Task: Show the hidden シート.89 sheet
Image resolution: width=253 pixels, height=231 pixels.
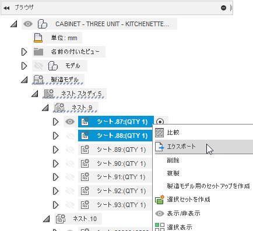Action: click(70, 150)
